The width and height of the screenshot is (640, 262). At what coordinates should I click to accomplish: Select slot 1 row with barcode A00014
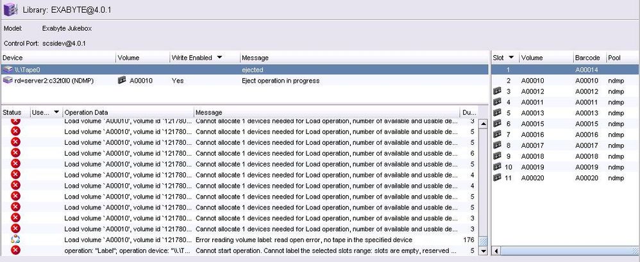click(565, 70)
